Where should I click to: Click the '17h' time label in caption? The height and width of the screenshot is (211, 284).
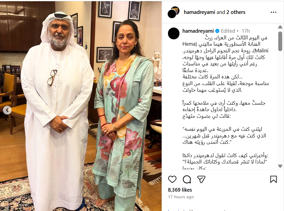[x=246, y=31]
